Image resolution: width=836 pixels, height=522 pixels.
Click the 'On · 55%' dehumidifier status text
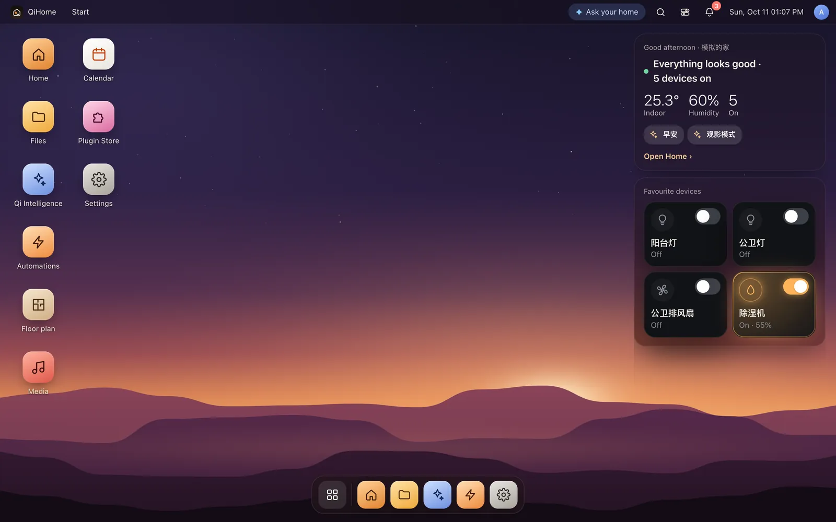[755, 325]
